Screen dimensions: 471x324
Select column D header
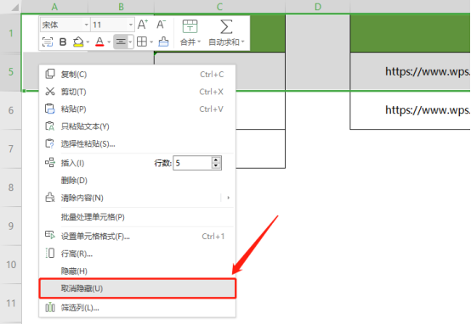[318, 7]
